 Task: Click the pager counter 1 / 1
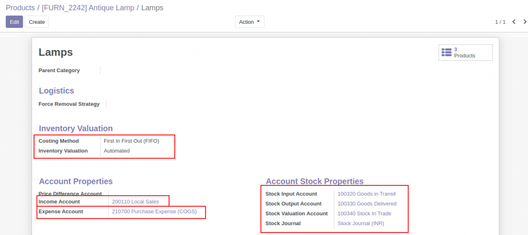(500, 22)
